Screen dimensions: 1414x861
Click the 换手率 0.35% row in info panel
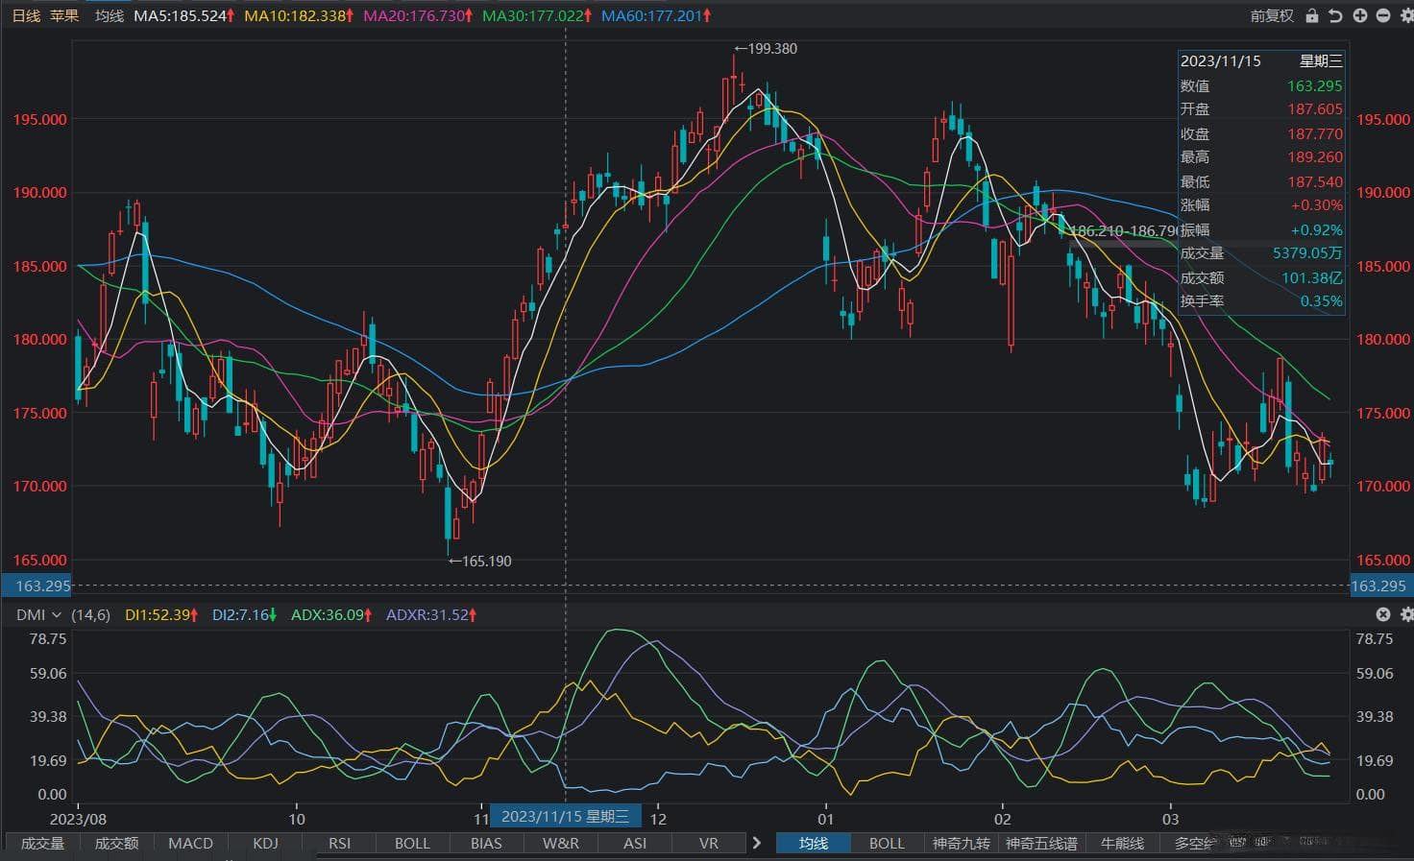coord(1261,301)
